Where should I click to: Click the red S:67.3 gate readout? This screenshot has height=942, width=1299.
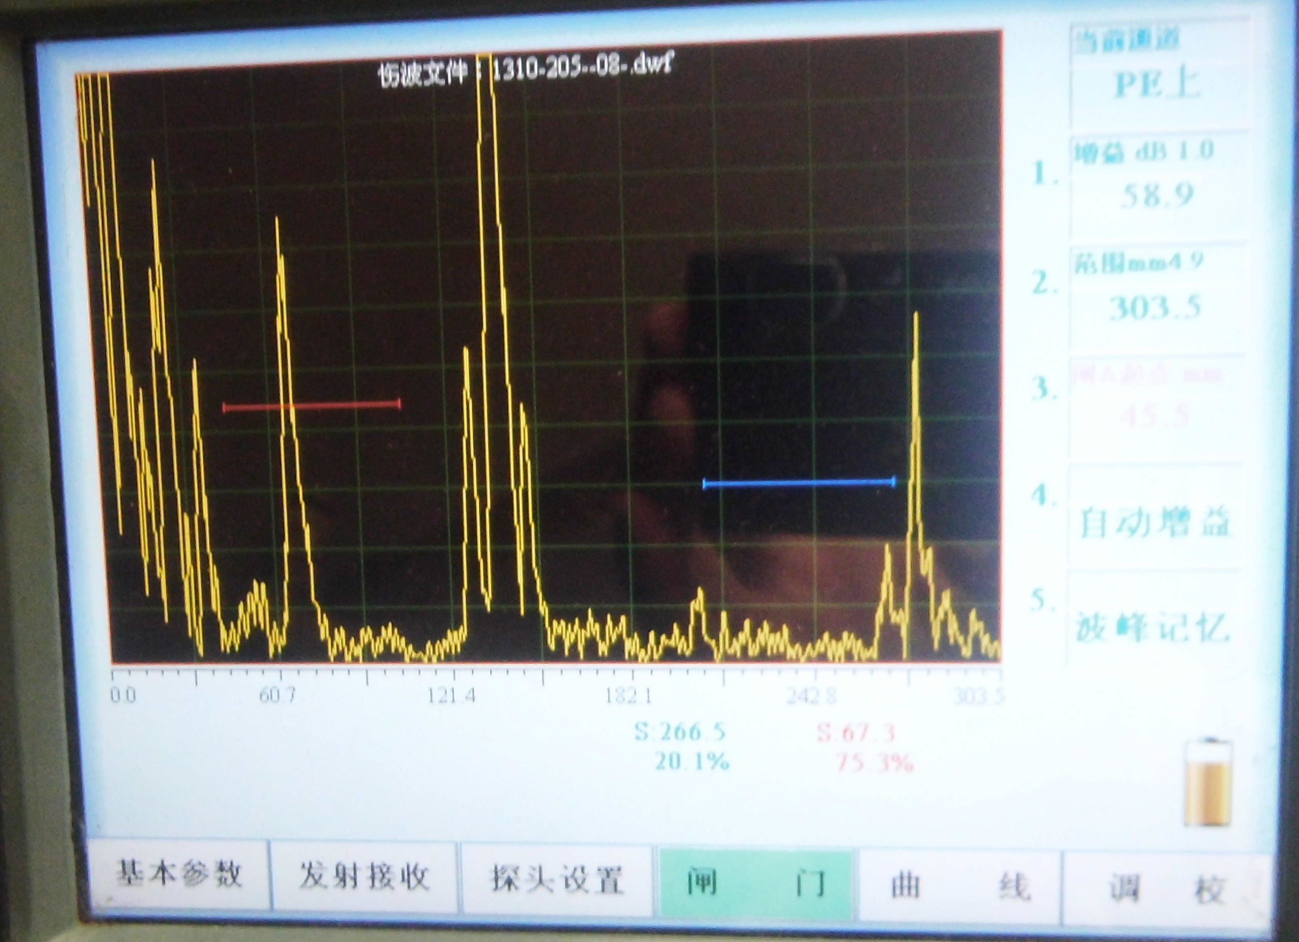pos(856,733)
